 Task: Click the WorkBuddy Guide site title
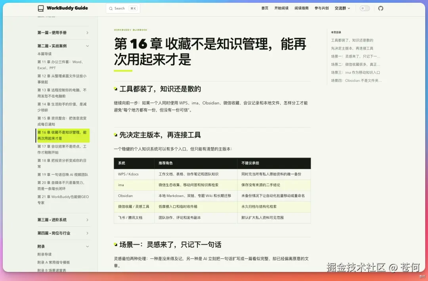pos(67,8)
